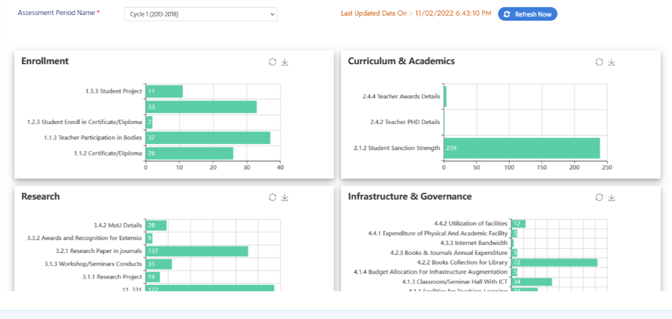
Task: Click the Refresh Now button
Action: [x=528, y=14]
